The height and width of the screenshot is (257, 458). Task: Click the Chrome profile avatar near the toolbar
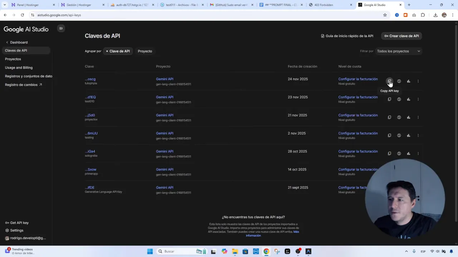point(444,15)
